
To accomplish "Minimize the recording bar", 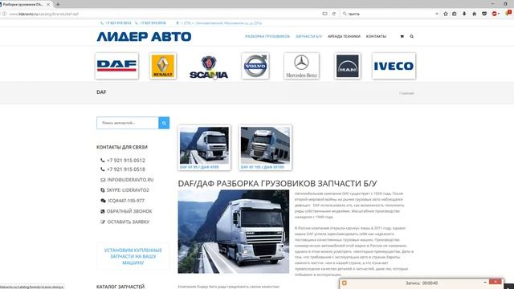I will [x=485, y=282].
